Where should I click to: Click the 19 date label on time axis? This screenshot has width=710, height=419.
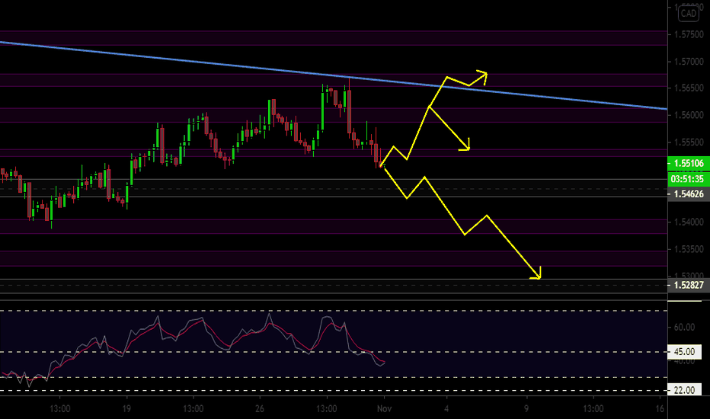pyautogui.click(x=126, y=408)
